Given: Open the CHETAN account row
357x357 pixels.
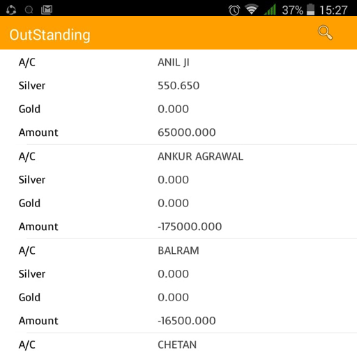Looking at the screenshot, I should (x=177, y=344).
